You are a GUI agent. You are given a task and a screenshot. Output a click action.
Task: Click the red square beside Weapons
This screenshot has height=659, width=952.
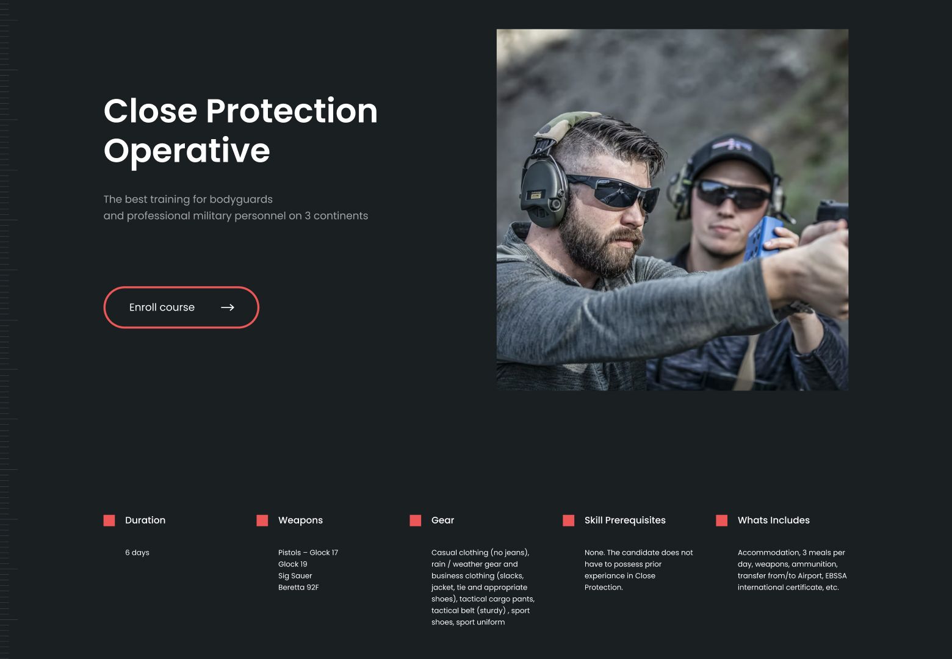[x=262, y=520]
